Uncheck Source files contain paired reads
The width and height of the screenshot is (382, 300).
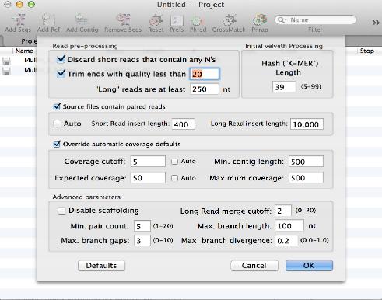[57, 106]
